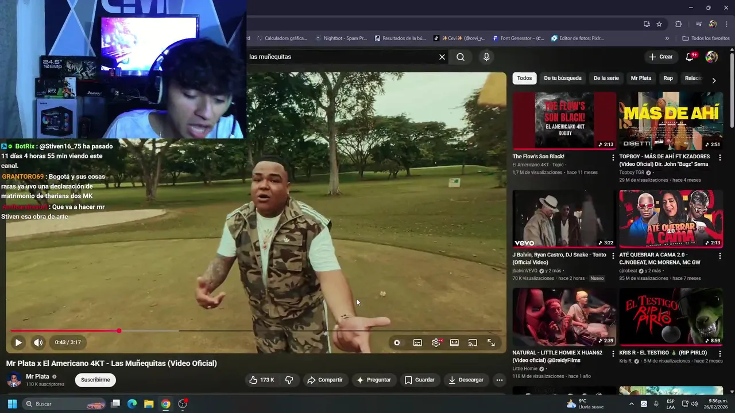Screen dimensions: 735x413
Task: Open ATÉ QUEBRAR A CAMA 2.0 title
Action: pyautogui.click(x=660, y=258)
